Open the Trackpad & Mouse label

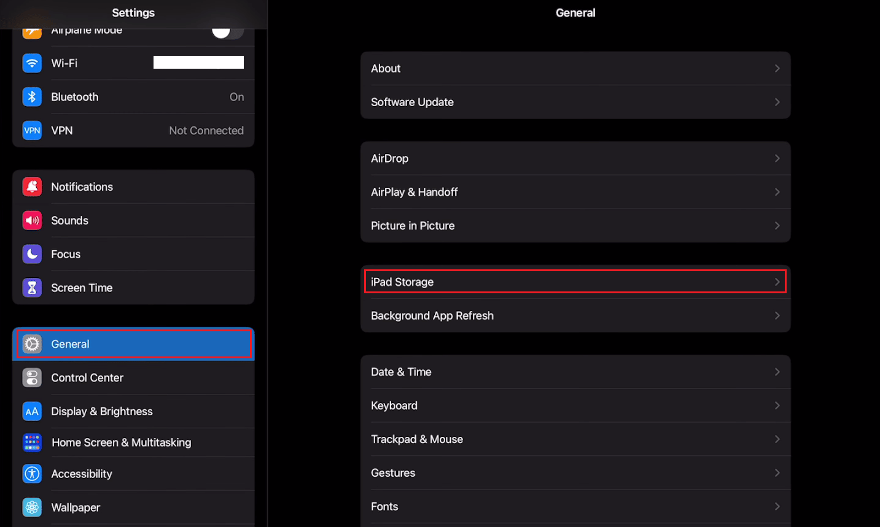pos(417,439)
